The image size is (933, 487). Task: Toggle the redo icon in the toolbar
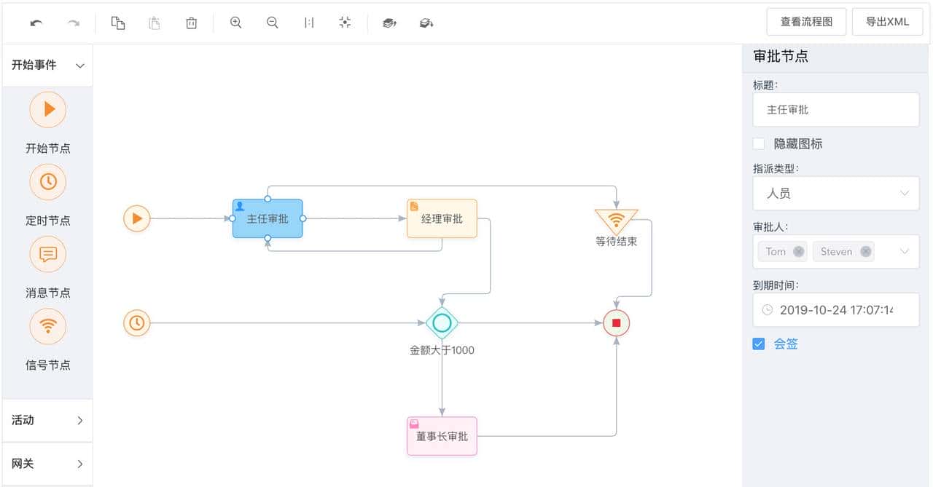(73, 23)
